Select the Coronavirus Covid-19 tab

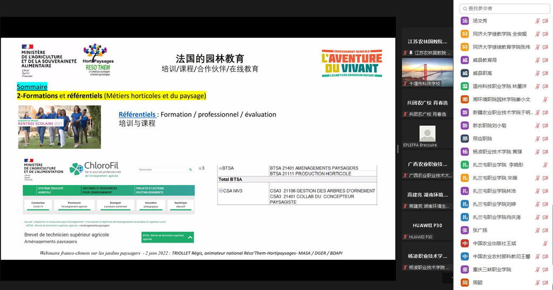tap(38, 205)
